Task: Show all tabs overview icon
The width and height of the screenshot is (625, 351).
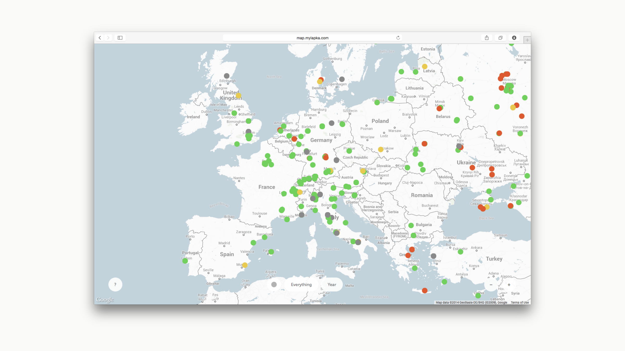Action: 500,38
